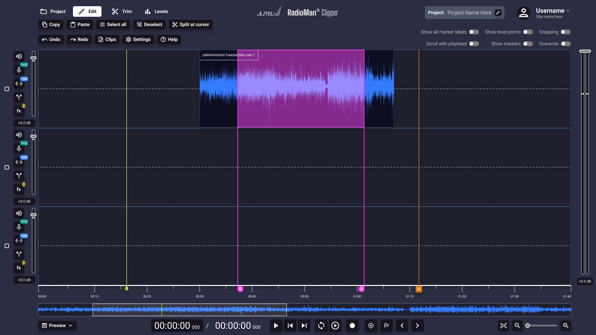
Task: Click third track routing split icon
Action: pyautogui.click(x=19, y=254)
